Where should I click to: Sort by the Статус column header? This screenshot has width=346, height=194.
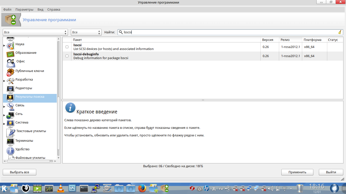click(x=335, y=40)
